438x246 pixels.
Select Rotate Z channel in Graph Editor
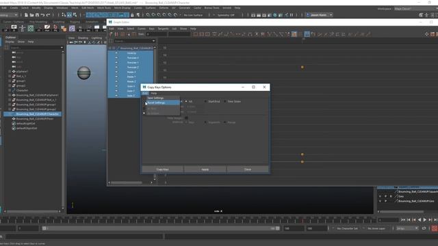click(x=131, y=82)
